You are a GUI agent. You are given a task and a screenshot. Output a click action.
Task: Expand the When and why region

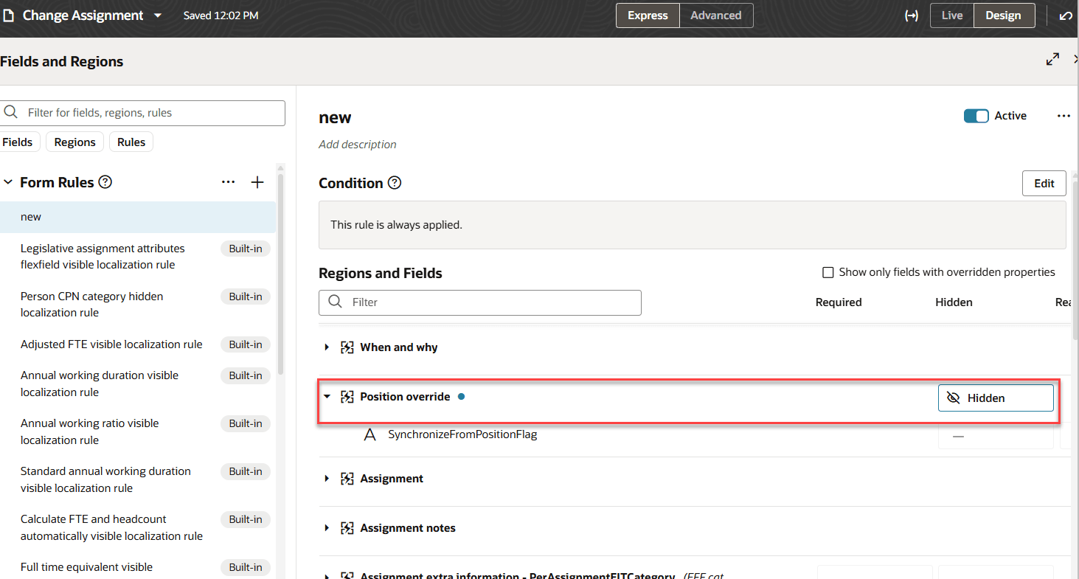pos(327,347)
